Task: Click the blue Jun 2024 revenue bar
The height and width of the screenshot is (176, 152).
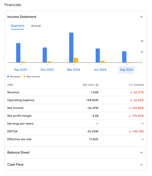Action: 98,55
